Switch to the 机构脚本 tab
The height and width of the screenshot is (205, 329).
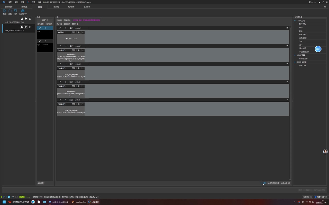point(71,7)
